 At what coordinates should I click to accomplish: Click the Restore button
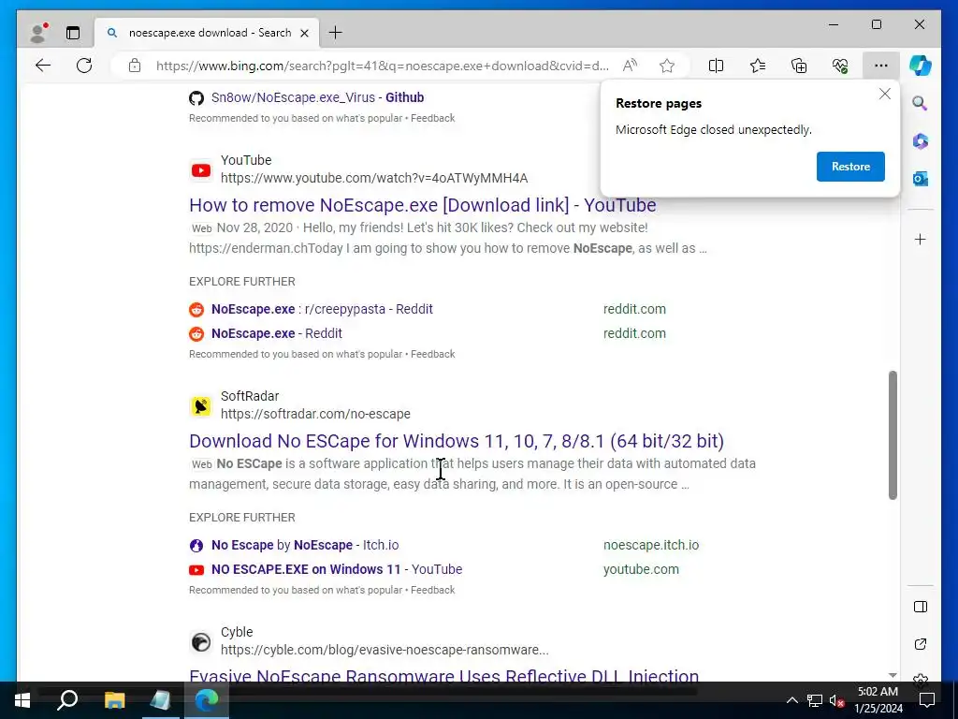pyautogui.click(x=850, y=167)
